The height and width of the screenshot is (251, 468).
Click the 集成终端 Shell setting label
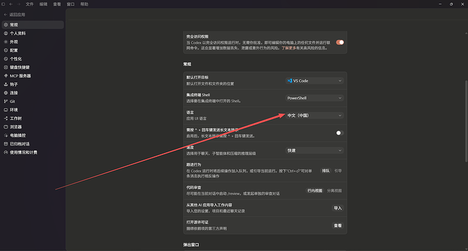pos(198,95)
